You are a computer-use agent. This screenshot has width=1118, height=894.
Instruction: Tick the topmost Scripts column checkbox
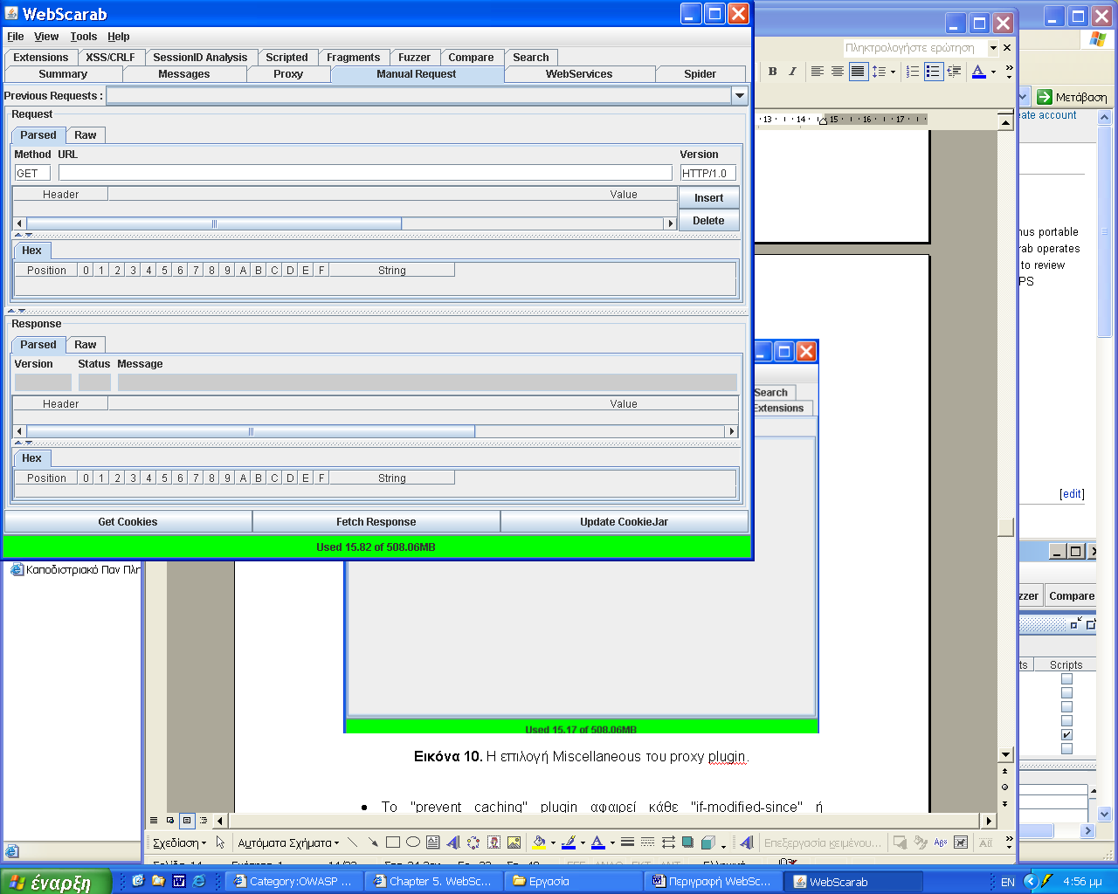[x=1066, y=679]
